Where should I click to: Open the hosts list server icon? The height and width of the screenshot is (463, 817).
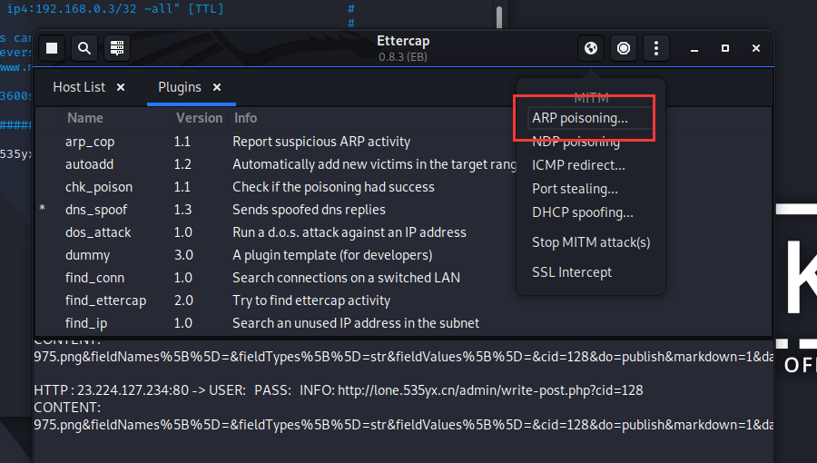(x=115, y=48)
